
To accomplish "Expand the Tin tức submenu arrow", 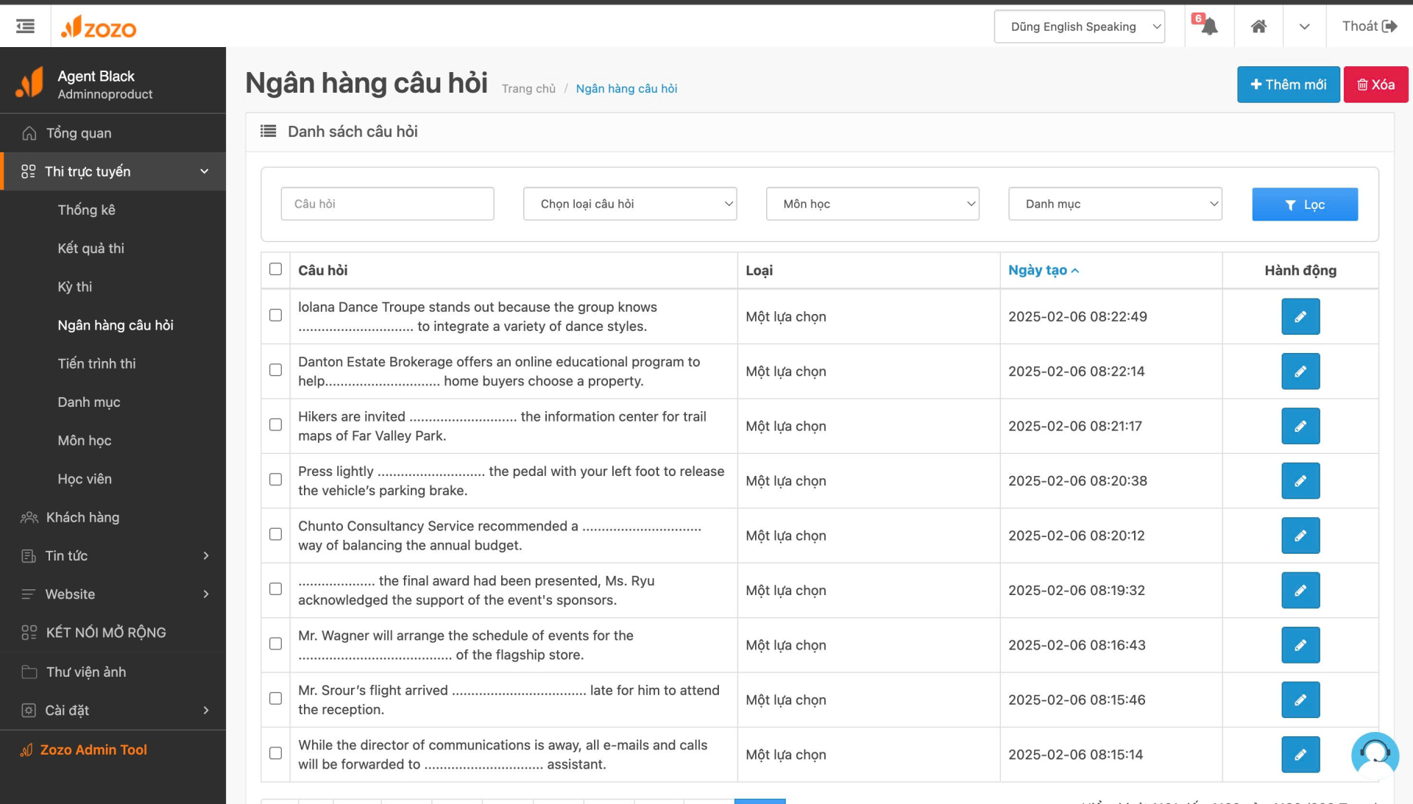I will pos(205,555).
